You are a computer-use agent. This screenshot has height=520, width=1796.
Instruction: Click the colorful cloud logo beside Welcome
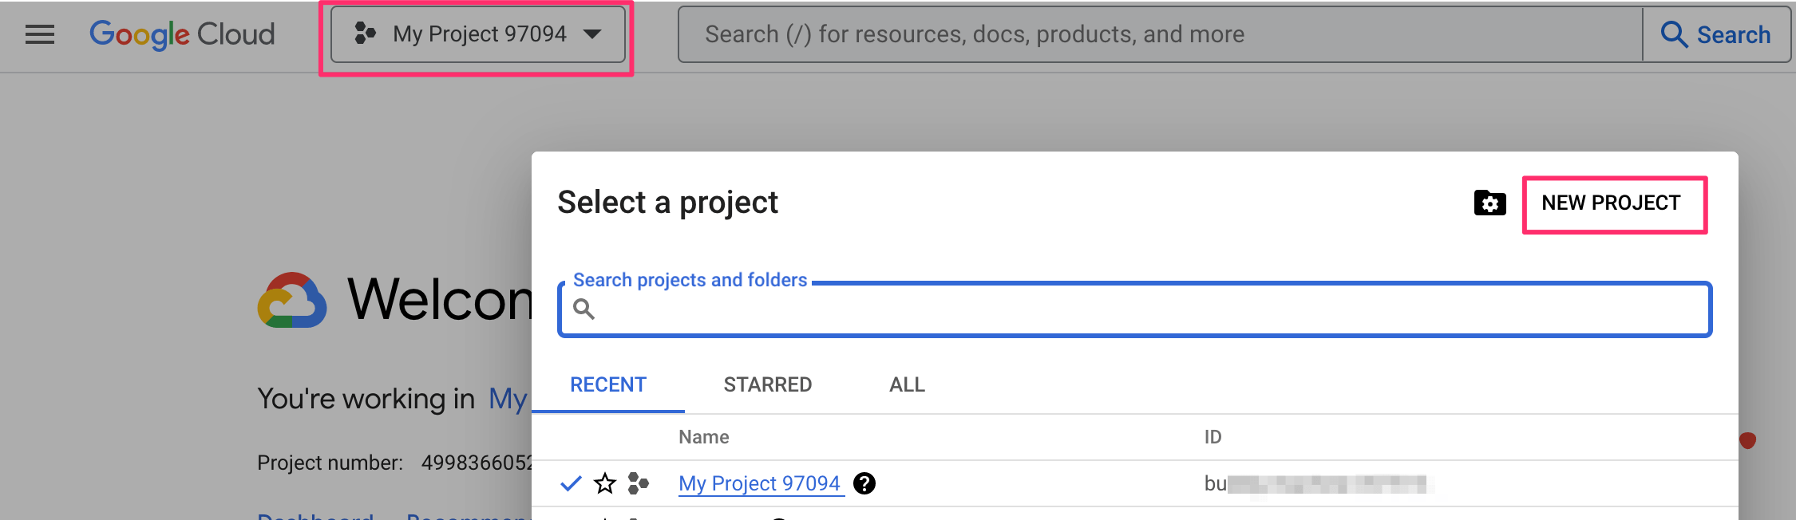(x=292, y=301)
